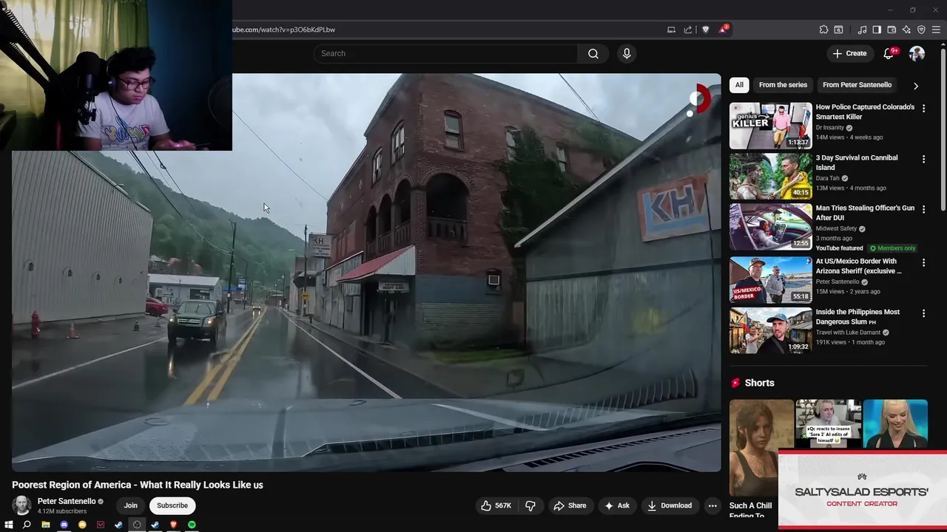Screen dimensions: 947x532
Task: Click the Create button
Action: coord(849,53)
